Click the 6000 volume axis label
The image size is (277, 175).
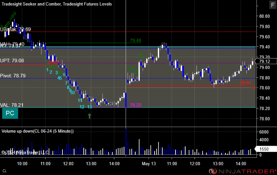pyautogui.click(x=264, y=132)
